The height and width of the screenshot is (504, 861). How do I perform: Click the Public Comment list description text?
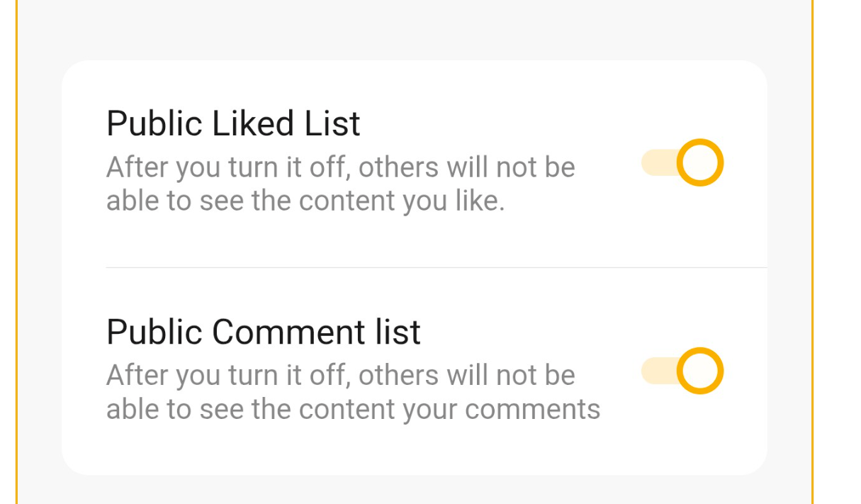click(x=353, y=393)
